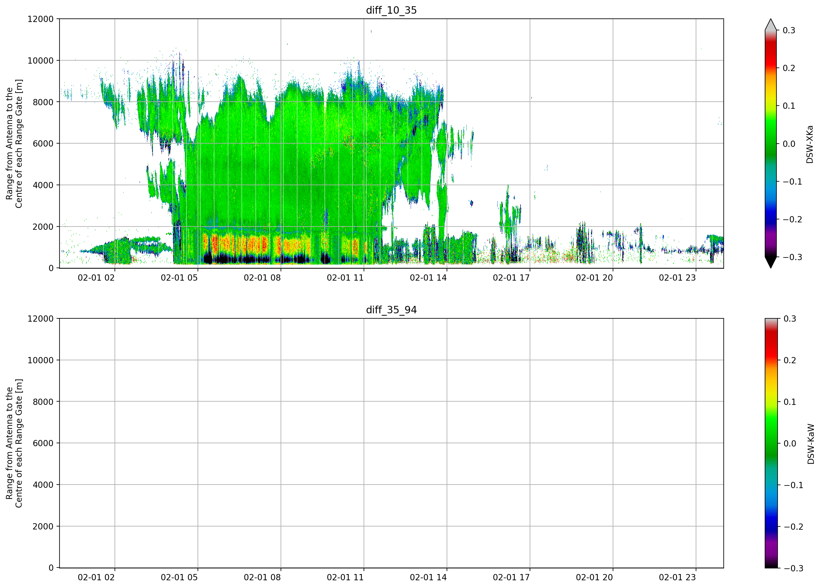The height and width of the screenshot is (588, 821).
Task: Click the black lower extend arrow of DSW-XKa colorbar
Action: coord(771,262)
